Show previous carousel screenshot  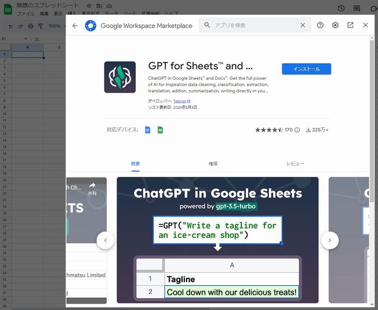pyautogui.click(x=105, y=240)
